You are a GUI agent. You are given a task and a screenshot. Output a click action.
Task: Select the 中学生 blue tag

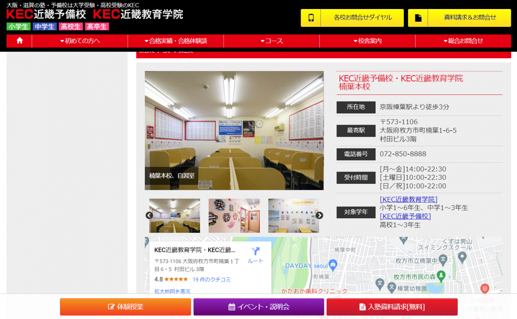[x=45, y=27]
